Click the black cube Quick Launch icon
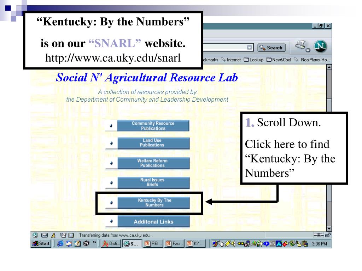Viewport: 362px width, 271px height. click(x=86, y=243)
